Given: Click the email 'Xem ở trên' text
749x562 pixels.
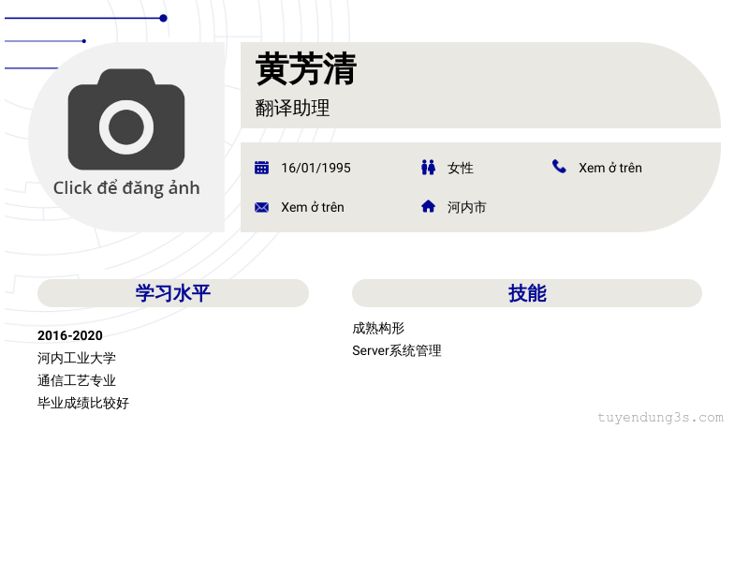Looking at the screenshot, I should tap(313, 207).
